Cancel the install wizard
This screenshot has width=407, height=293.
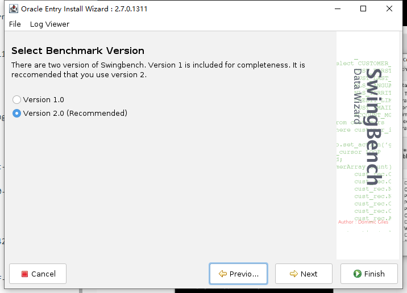(x=38, y=274)
